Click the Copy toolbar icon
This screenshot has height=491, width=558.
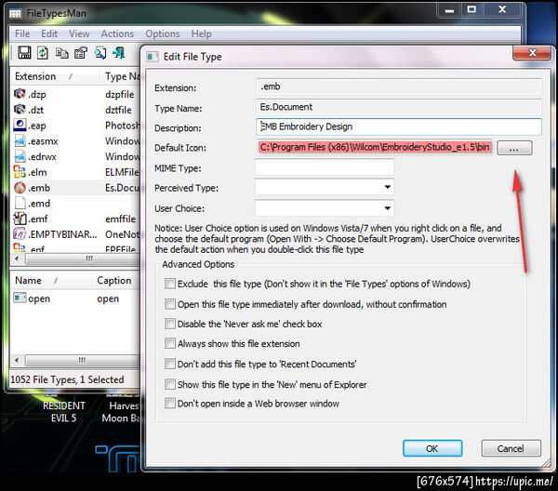coord(62,53)
